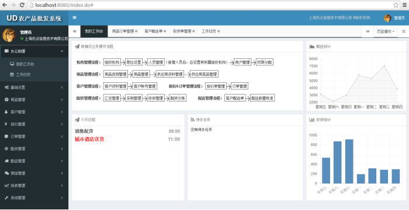Screen dimensions: 409x210
Task: Expand the sidebar 商品管理 menu arrow
Action: tap(62, 100)
